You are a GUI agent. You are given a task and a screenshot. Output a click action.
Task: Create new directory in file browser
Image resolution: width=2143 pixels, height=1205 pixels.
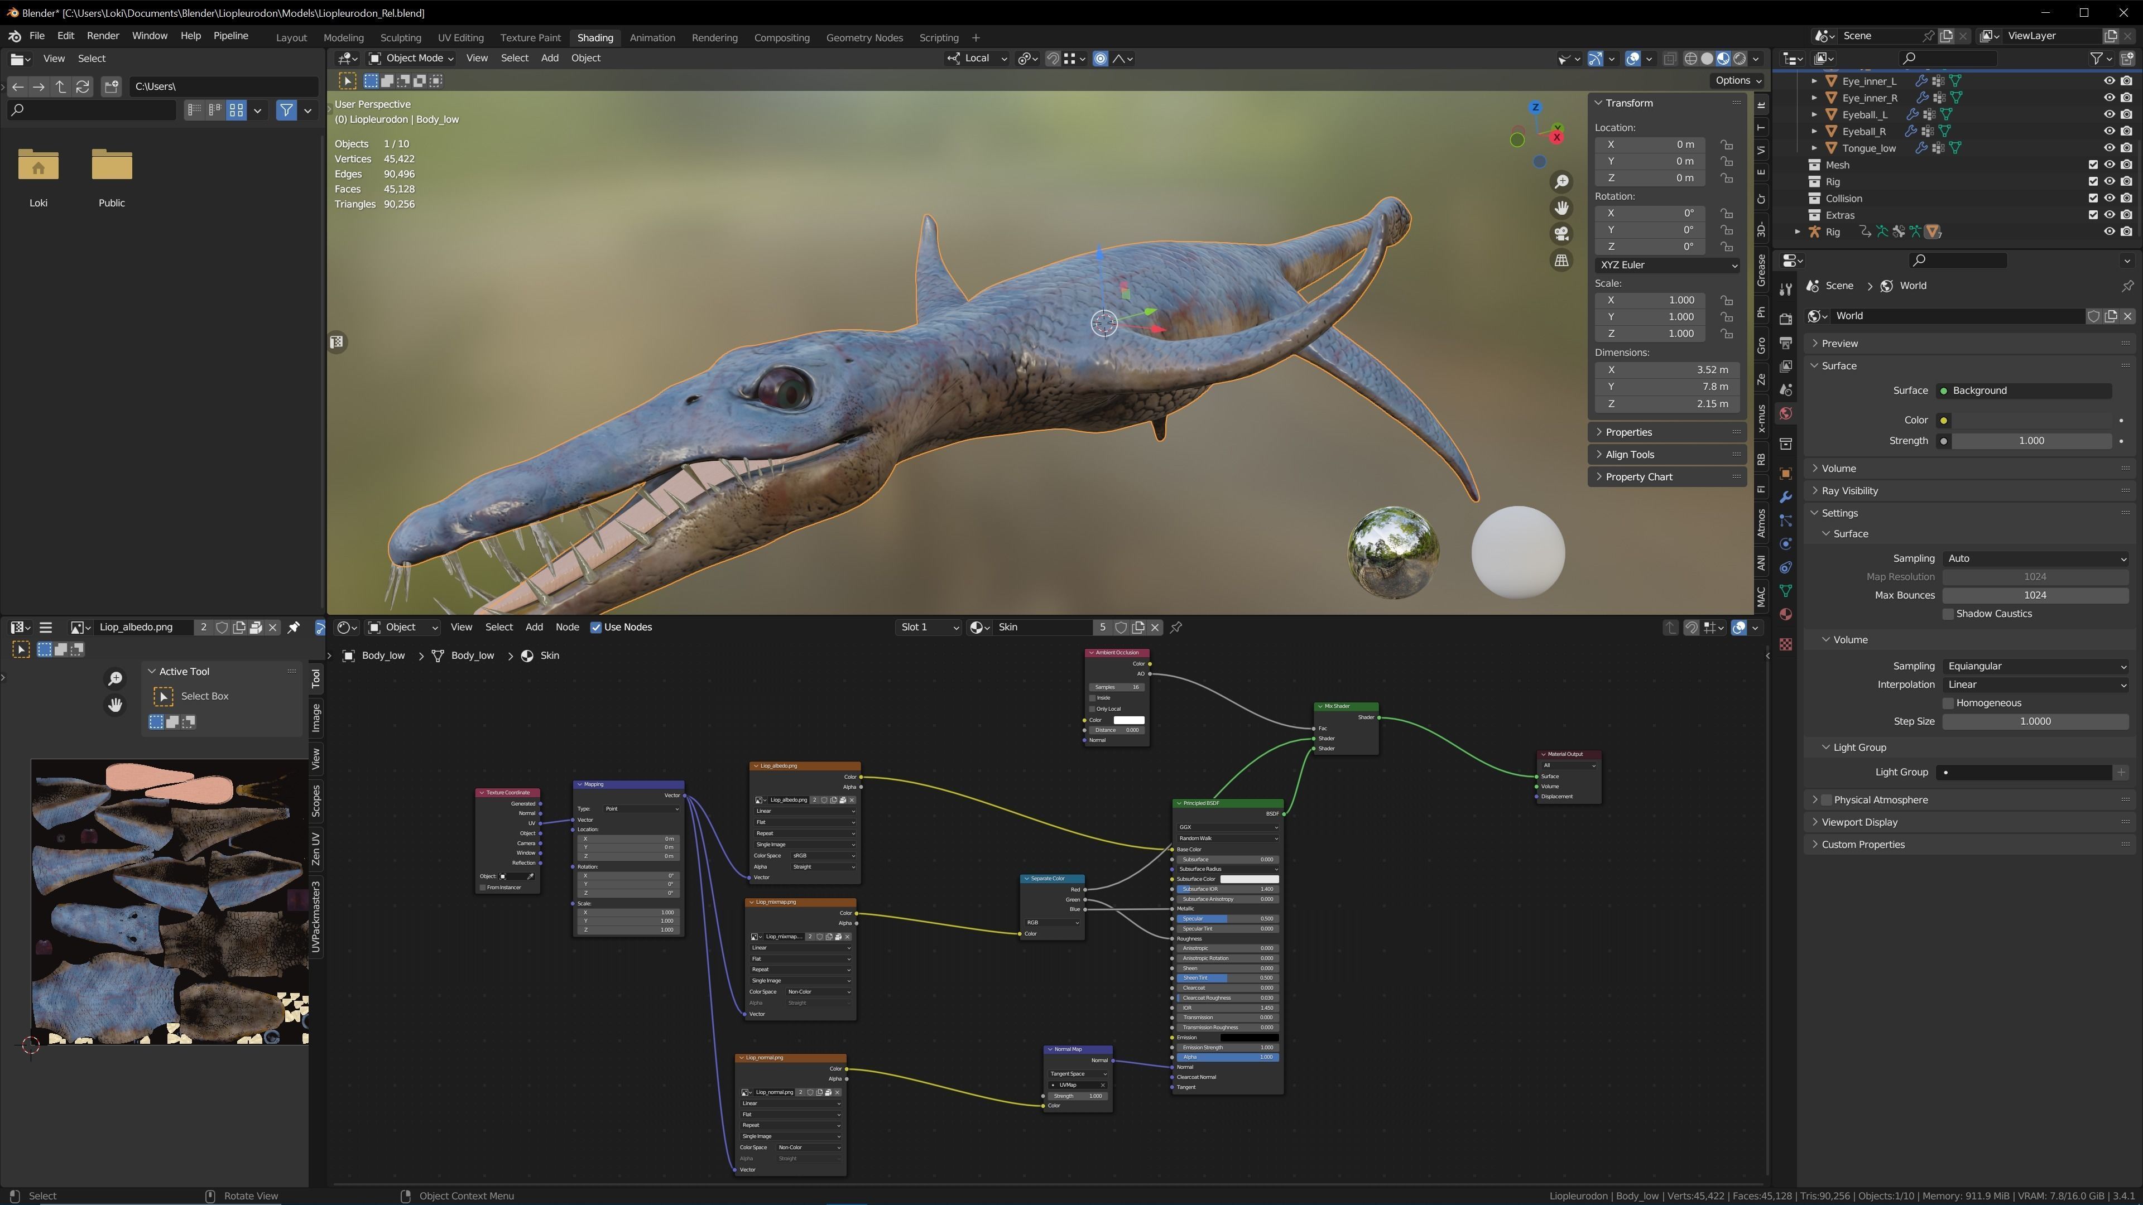click(x=112, y=86)
